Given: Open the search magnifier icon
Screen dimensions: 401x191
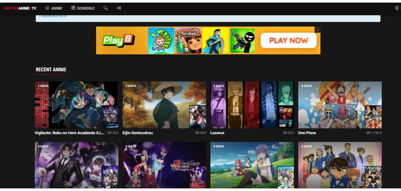Looking at the screenshot, I should click(x=105, y=8).
